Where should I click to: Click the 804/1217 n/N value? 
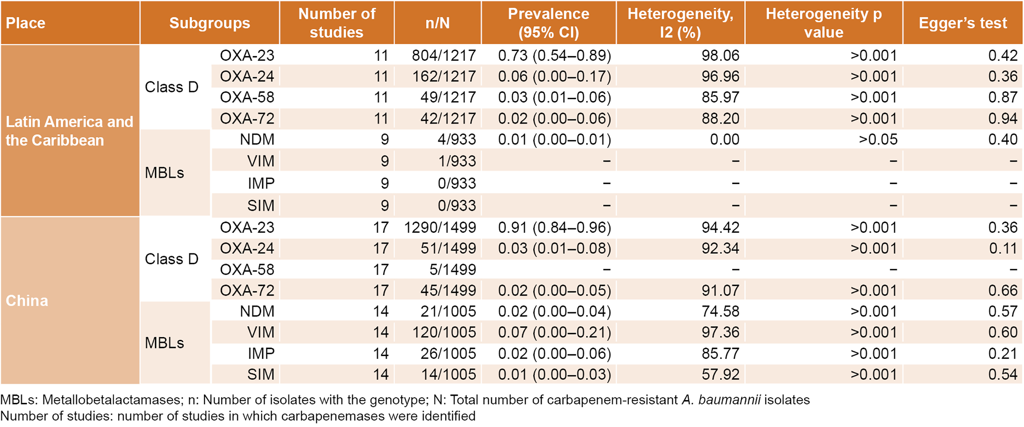(444, 55)
